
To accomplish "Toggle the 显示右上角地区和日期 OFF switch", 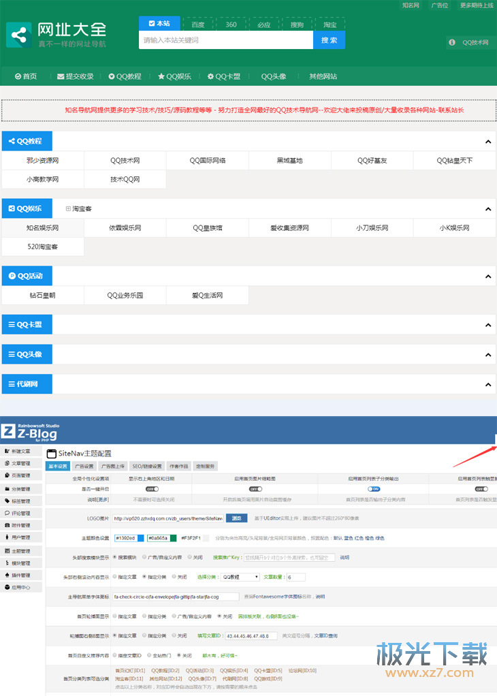I will [151, 489].
